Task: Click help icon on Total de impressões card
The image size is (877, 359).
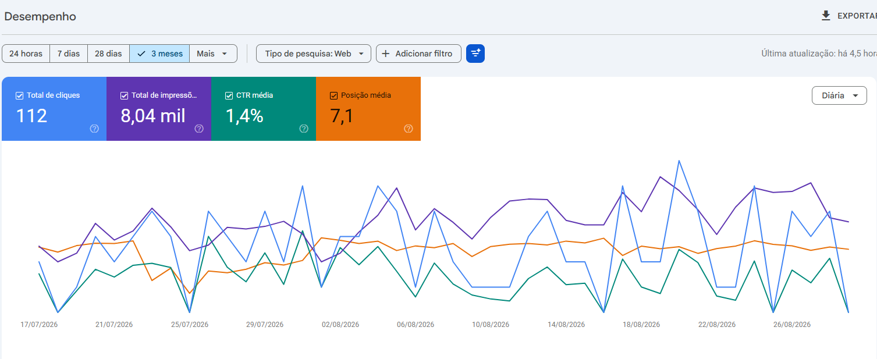Action: tap(199, 129)
